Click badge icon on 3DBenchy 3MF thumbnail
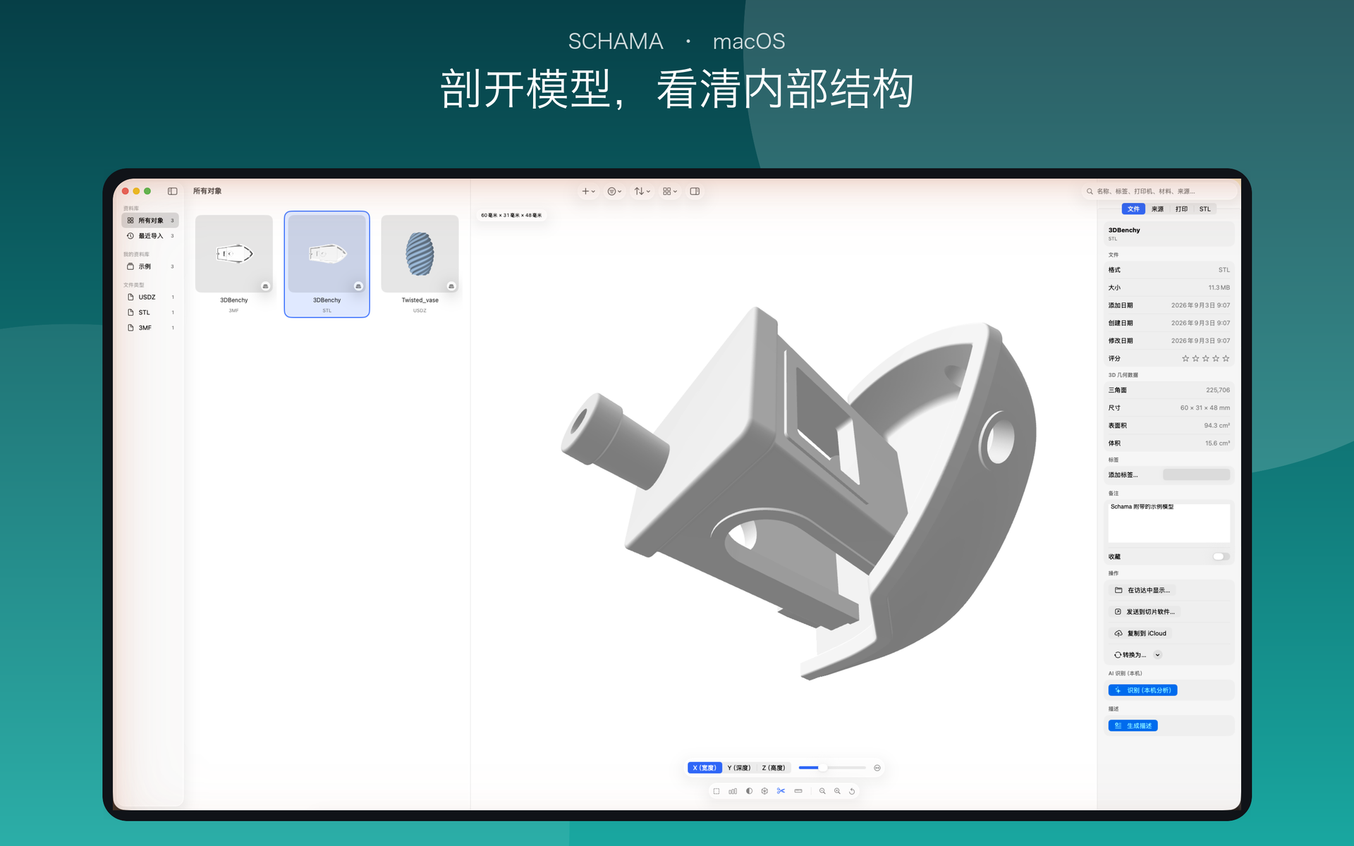This screenshot has width=1354, height=846. [266, 286]
